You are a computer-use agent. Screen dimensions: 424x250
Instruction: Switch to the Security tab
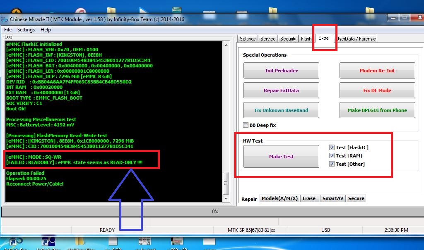tap(288, 39)
